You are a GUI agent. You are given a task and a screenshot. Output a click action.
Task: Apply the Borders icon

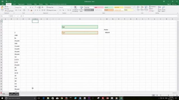(x=24, y=10)
